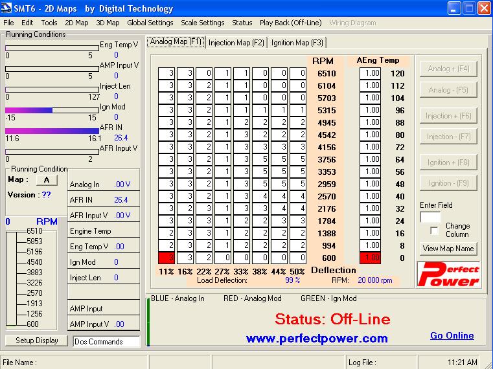
Task: Select the Analog Map (F1) tab
Action: tap(176, 42)
